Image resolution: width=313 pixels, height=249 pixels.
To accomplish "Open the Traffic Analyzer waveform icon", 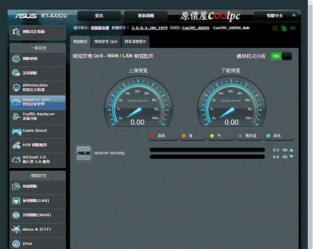I will pos(16,116).
